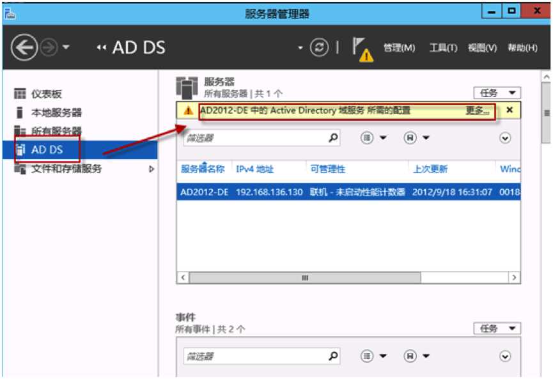Open dropdown arrow next to events save-query icon
This screenshot has width=553, height=379.
[x=426, y=356]
